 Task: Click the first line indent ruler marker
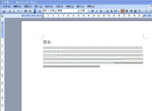point(43,15)
